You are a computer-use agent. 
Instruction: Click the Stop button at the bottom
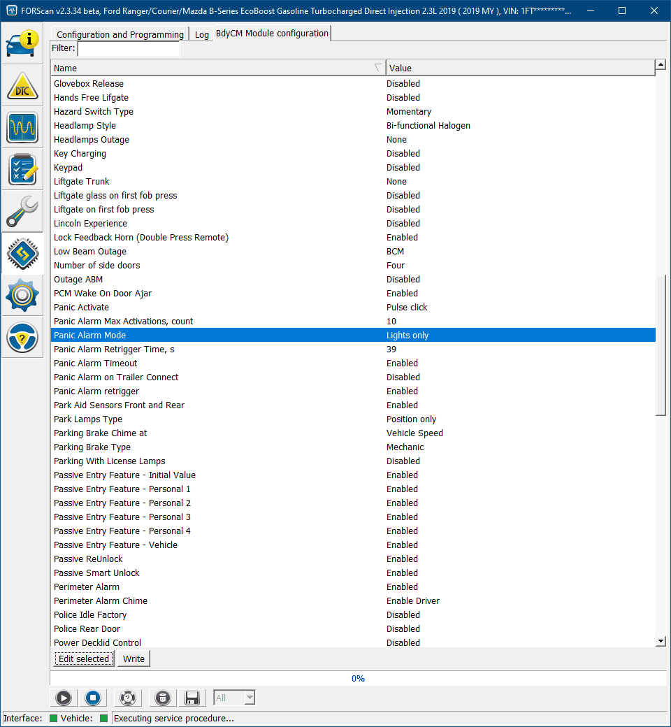pos(93,698)
